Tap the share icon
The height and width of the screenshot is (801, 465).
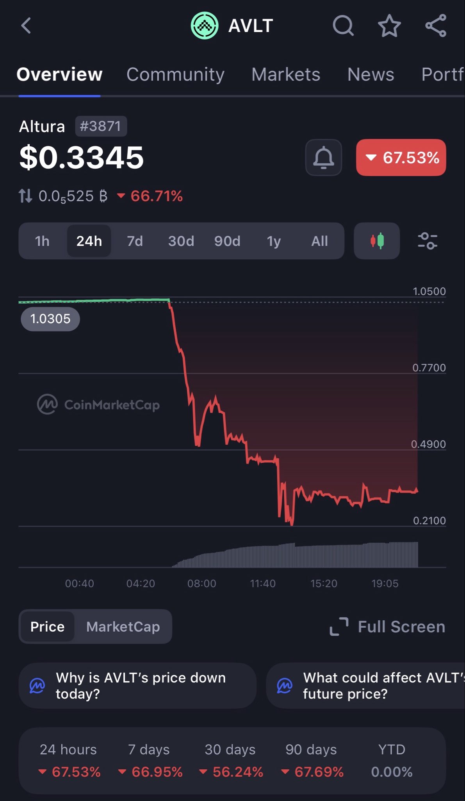pyautogui.click(x=436, y=26)
